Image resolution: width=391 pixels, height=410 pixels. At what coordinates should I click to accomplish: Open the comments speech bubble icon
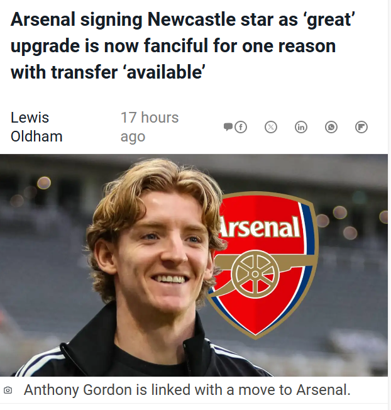tap(228, 127)
